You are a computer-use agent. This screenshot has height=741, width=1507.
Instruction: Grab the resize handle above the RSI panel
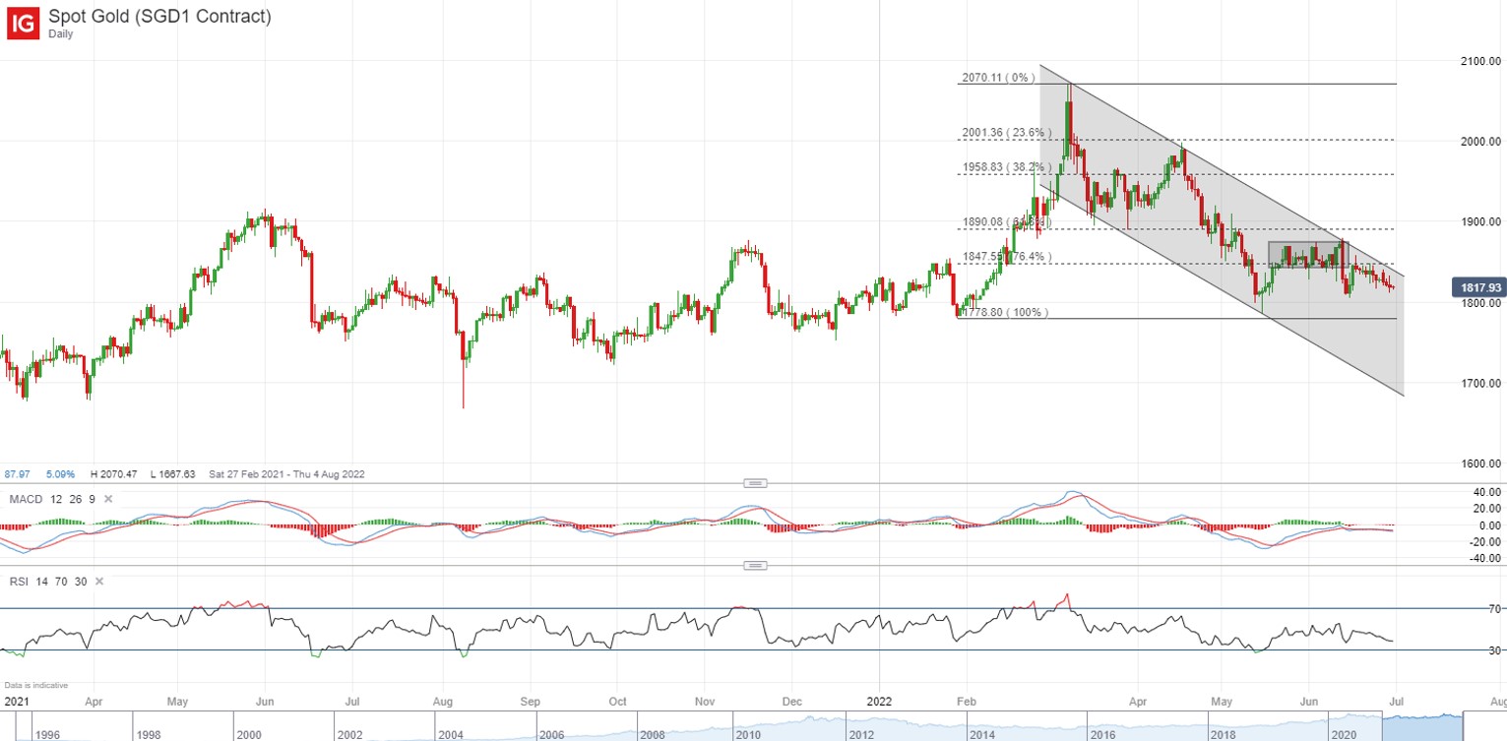(x=755, y=566)
